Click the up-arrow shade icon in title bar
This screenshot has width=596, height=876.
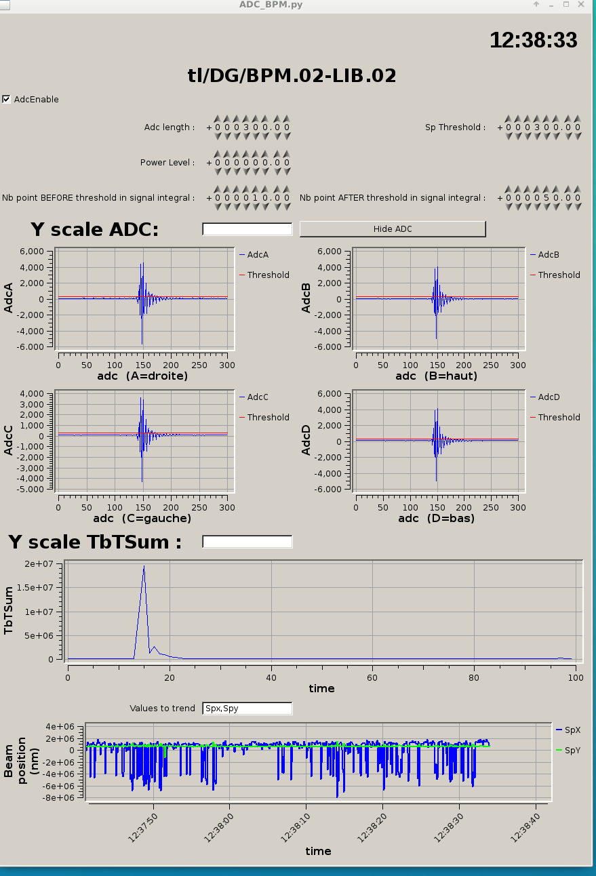[x=536, y=5]
